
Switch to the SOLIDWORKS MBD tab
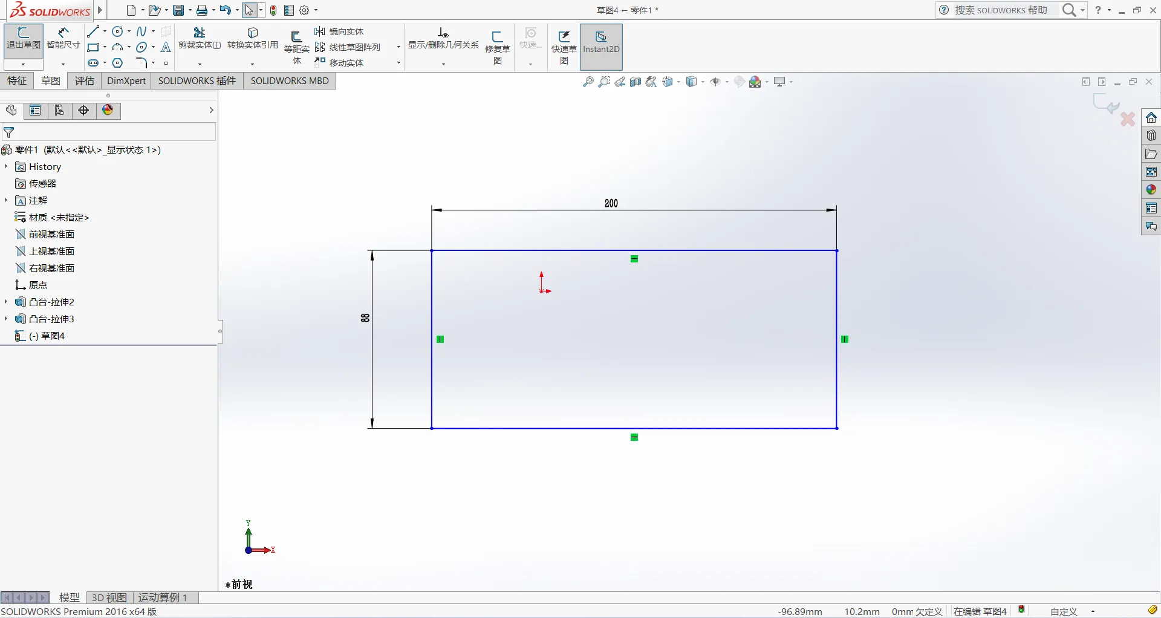[290, 81]
